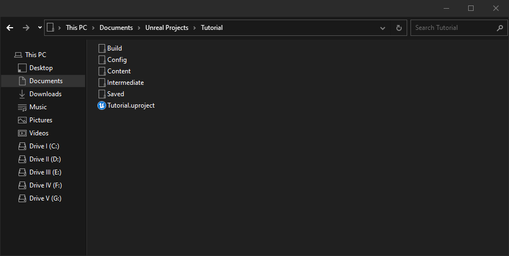
Task: Expand the address bar history dropdown
Action: tap(383, 28)
